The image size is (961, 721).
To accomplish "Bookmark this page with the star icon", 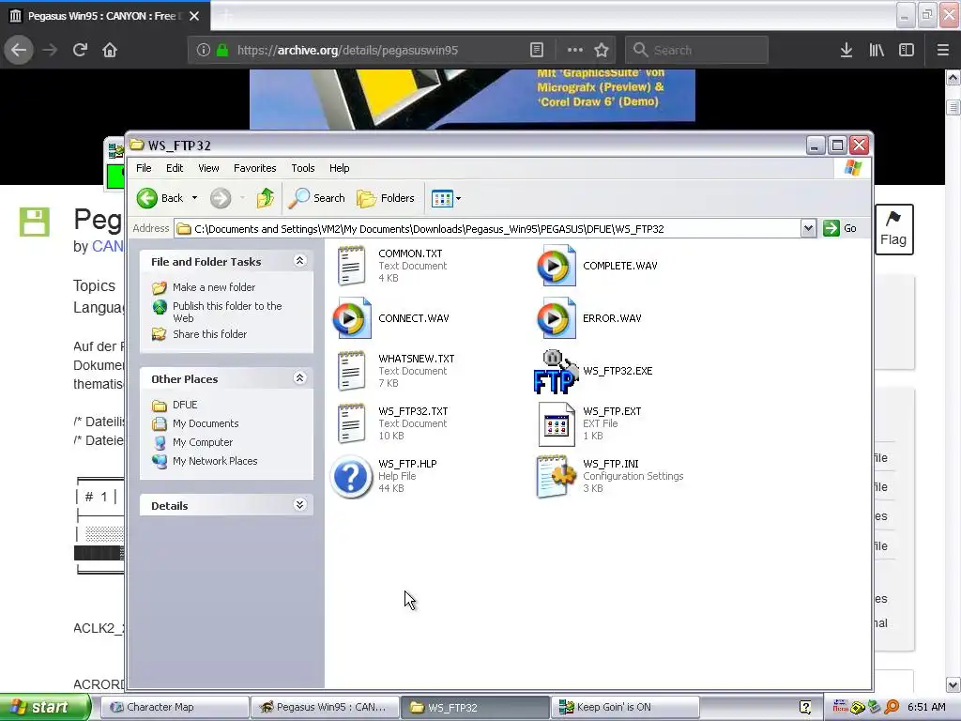I will pos(602,50).
